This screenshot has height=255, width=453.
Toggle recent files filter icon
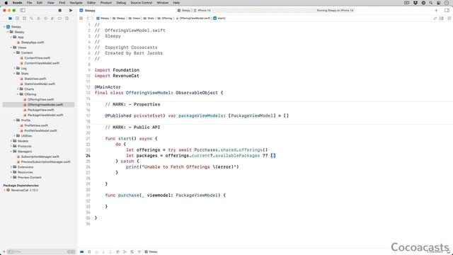click(x=69, y=252)
